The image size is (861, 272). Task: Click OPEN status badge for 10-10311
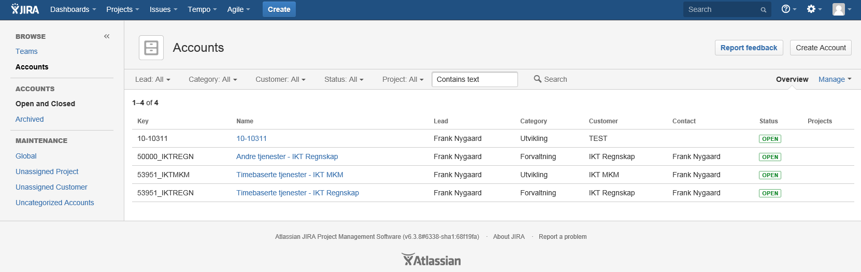point(770,139)
